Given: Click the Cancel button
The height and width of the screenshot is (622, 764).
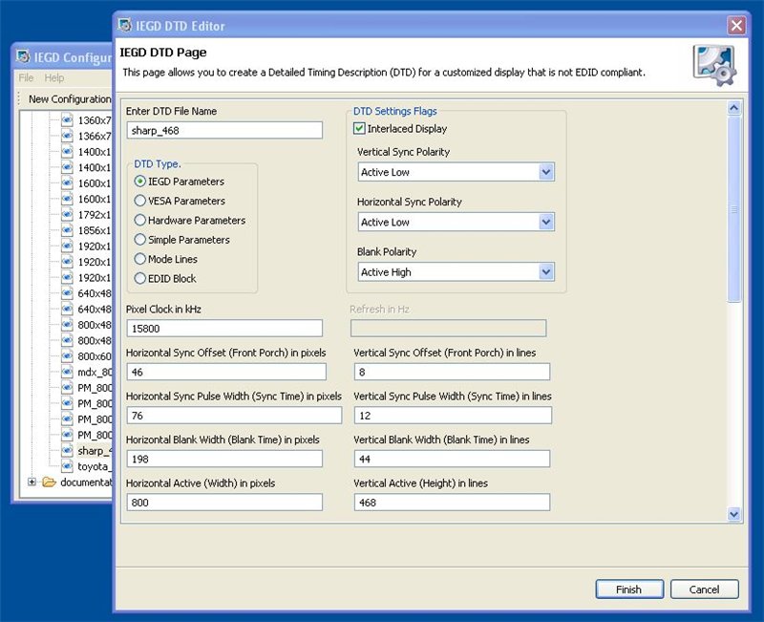Looking at the screenshot, I should pyautogui.click(x=704, y=590).
